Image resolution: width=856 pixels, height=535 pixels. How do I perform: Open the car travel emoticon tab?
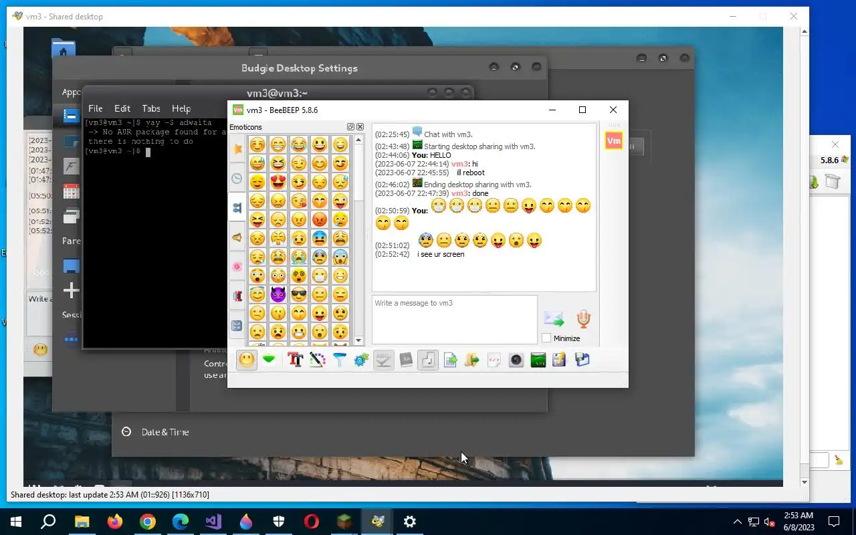tap(237, 296)
